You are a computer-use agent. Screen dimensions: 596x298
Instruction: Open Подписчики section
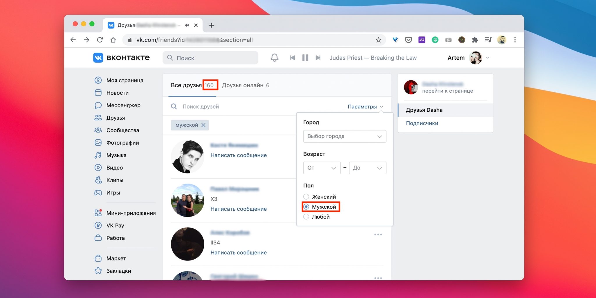pyautogui.click(x=422, y=123)
